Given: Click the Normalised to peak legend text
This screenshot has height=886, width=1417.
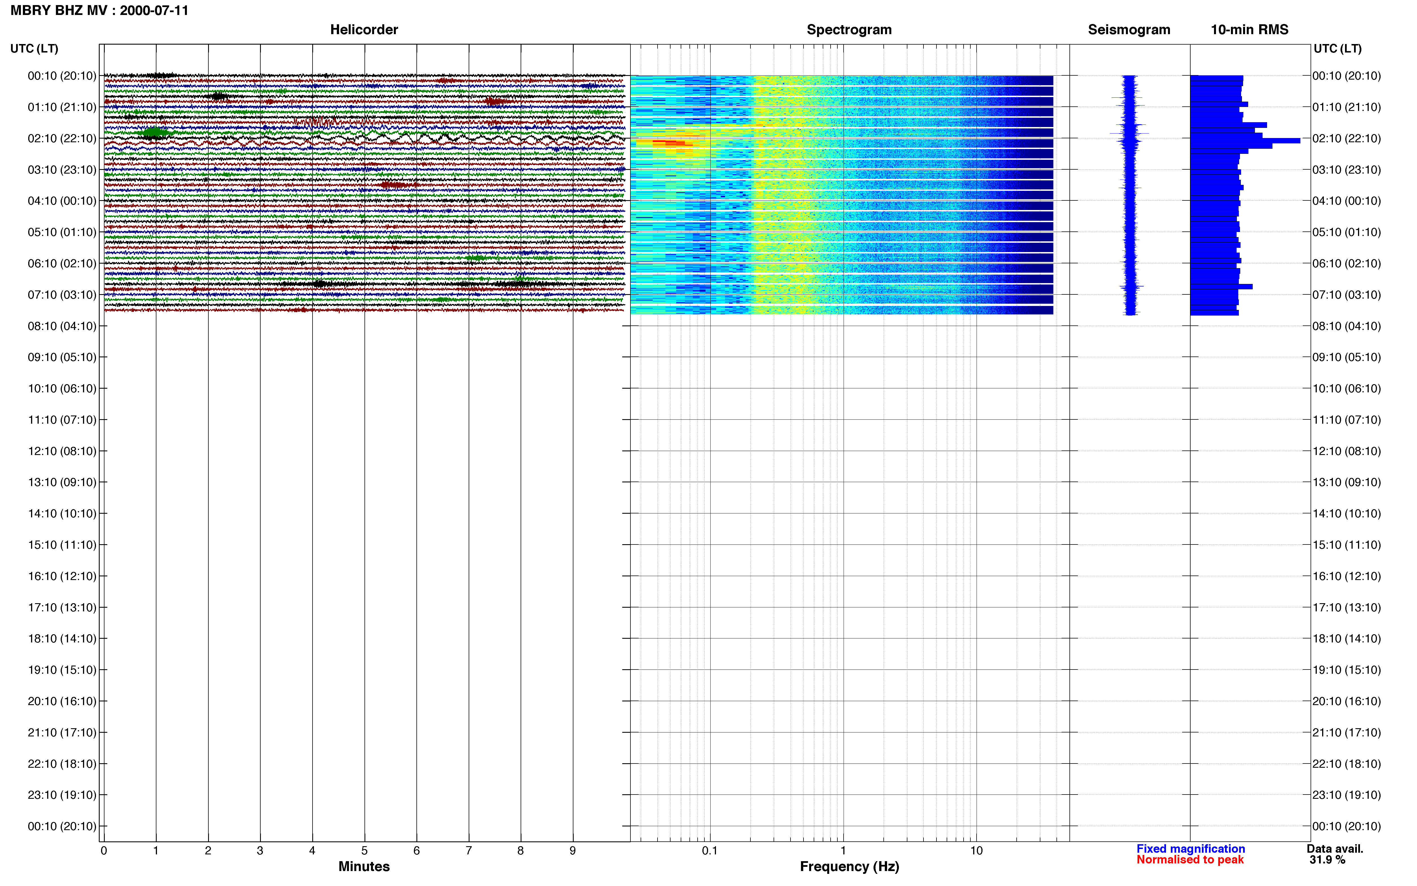Looking at the screenshot, I should click(x=1190, y=860).
